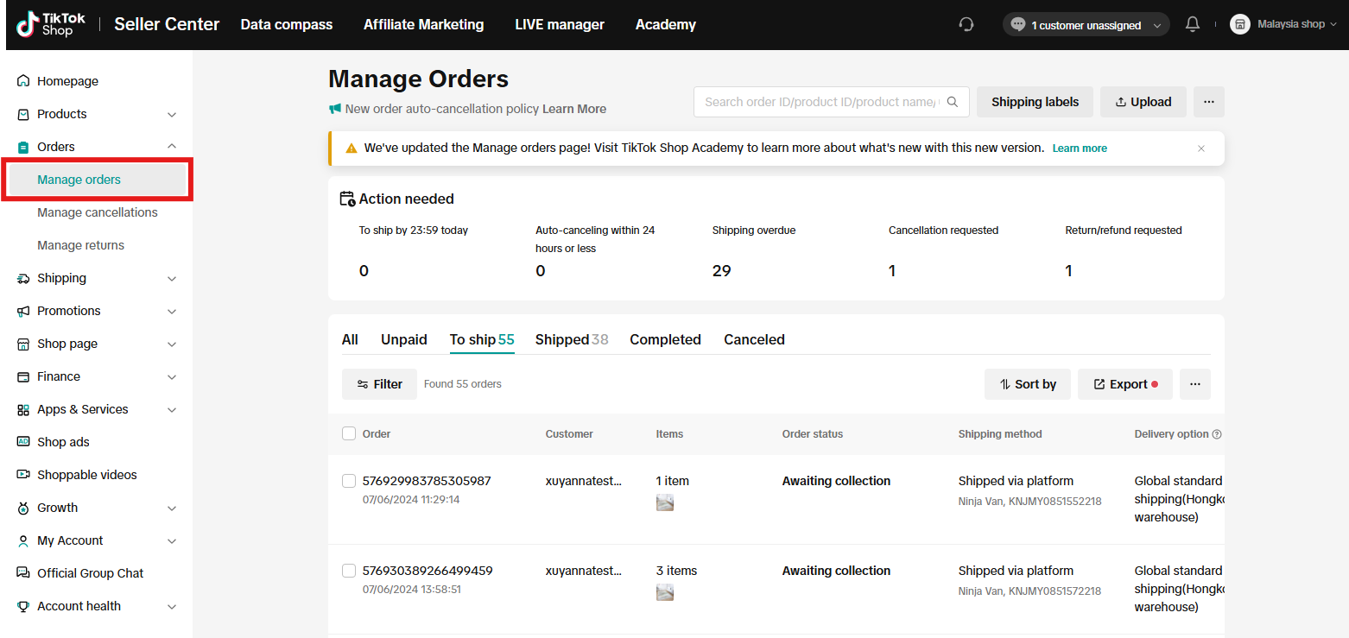Open Academy in top navigation
1349x638 pixels.
pos(666,24)
